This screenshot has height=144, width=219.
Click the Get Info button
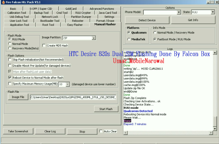pyautogui.click(x=193, y=20)
